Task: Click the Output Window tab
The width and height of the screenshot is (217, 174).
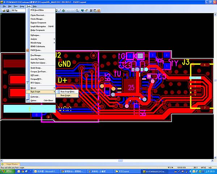Action: click(10, 164)
